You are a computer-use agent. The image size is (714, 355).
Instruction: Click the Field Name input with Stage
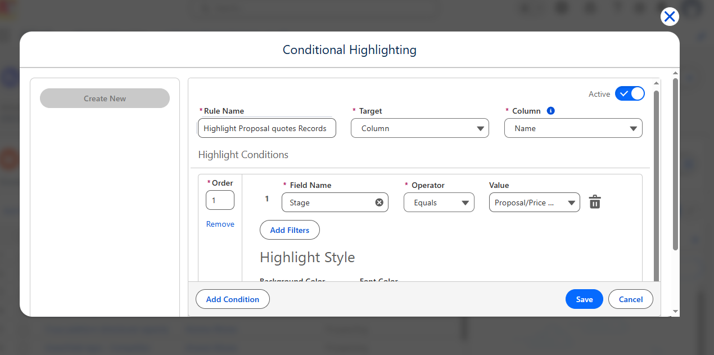[x=335, y=203]
